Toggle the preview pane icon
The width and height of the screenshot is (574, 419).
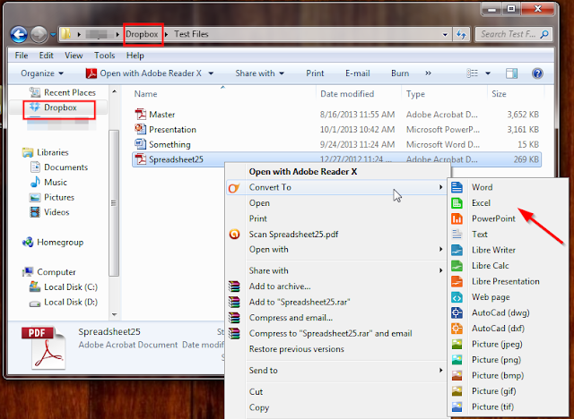(511, 73)
